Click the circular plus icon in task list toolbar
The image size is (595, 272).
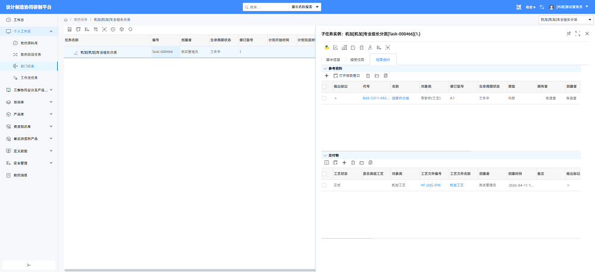pyautogui.click(x=112, y=29)
